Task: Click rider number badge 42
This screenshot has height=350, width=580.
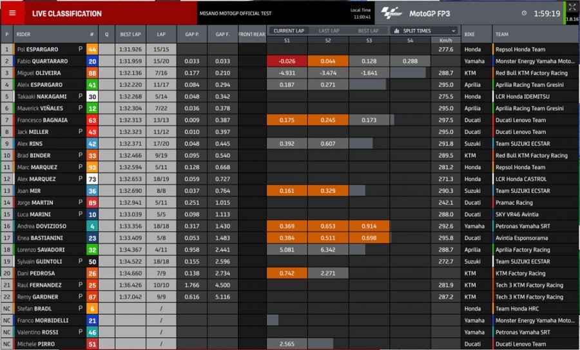Action: point(92,144)
